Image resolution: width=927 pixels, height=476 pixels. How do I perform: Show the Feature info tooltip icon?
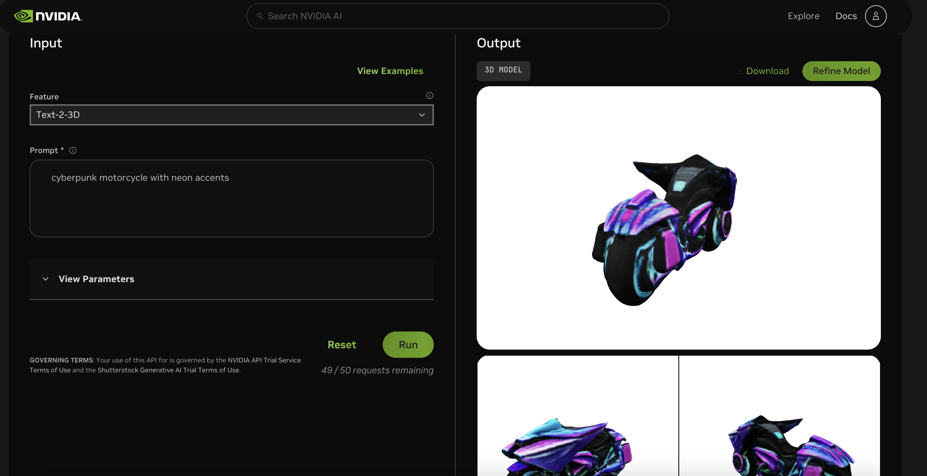tap(430, 95)
